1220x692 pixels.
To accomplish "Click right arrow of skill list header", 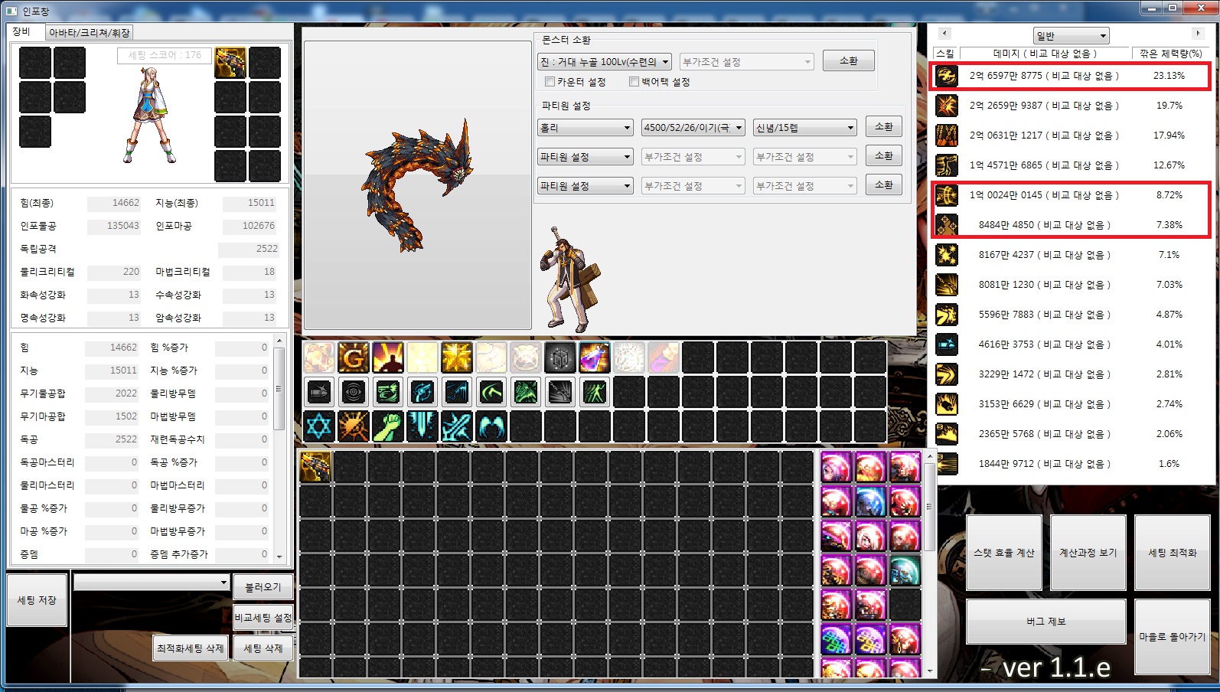I will [x=1198, y=33].
